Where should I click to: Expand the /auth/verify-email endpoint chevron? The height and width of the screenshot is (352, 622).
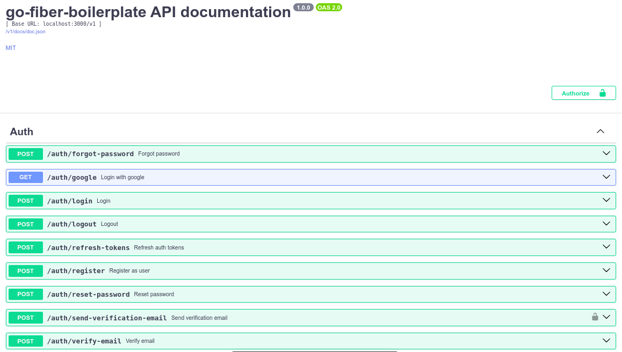[606, 340]
